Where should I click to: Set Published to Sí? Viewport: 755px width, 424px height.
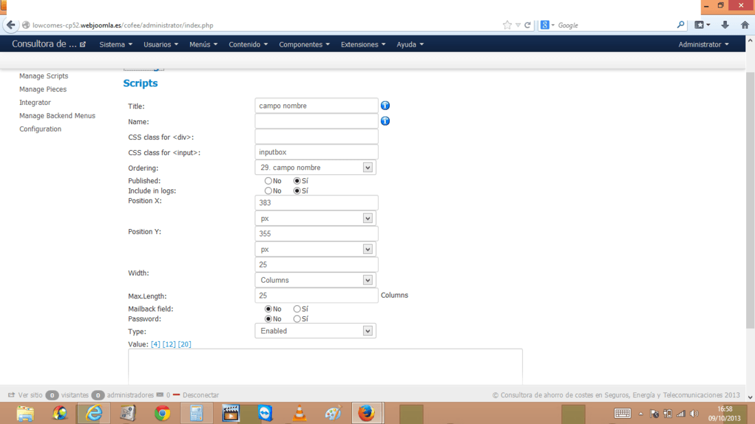coord(297,181)
